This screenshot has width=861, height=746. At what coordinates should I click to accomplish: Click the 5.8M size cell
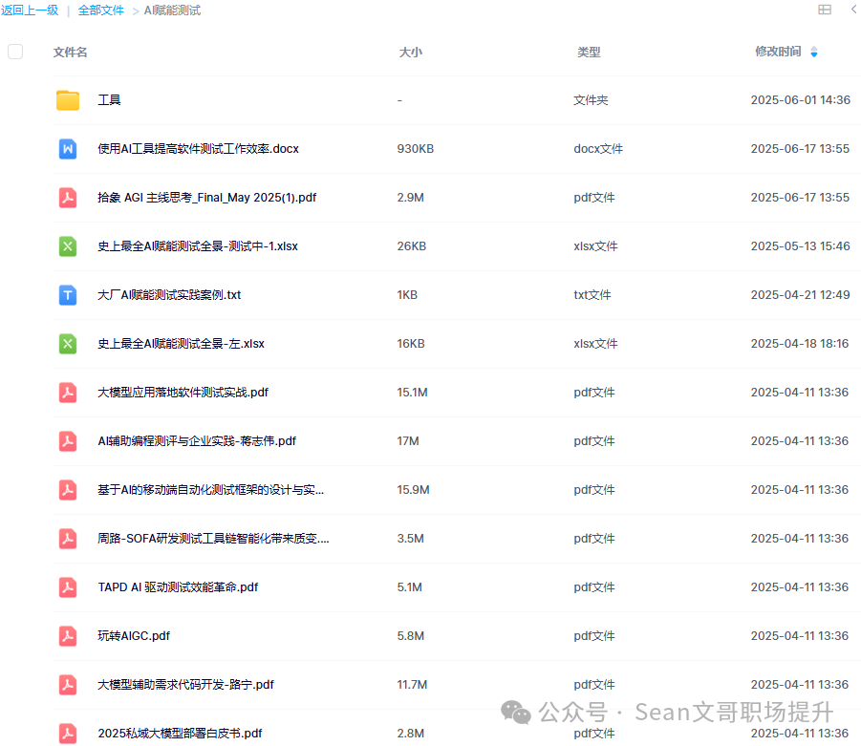tap(411, 636)
